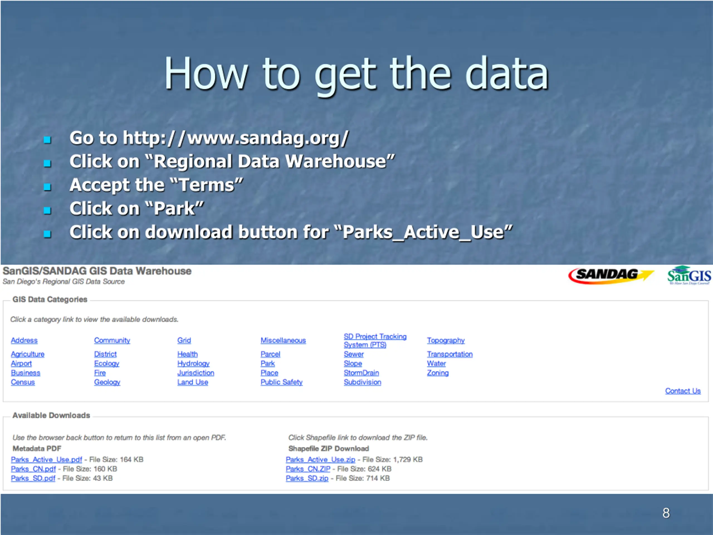713x535 pixels.
Task: Open the StormDrain category link
Action: (361, 373)
